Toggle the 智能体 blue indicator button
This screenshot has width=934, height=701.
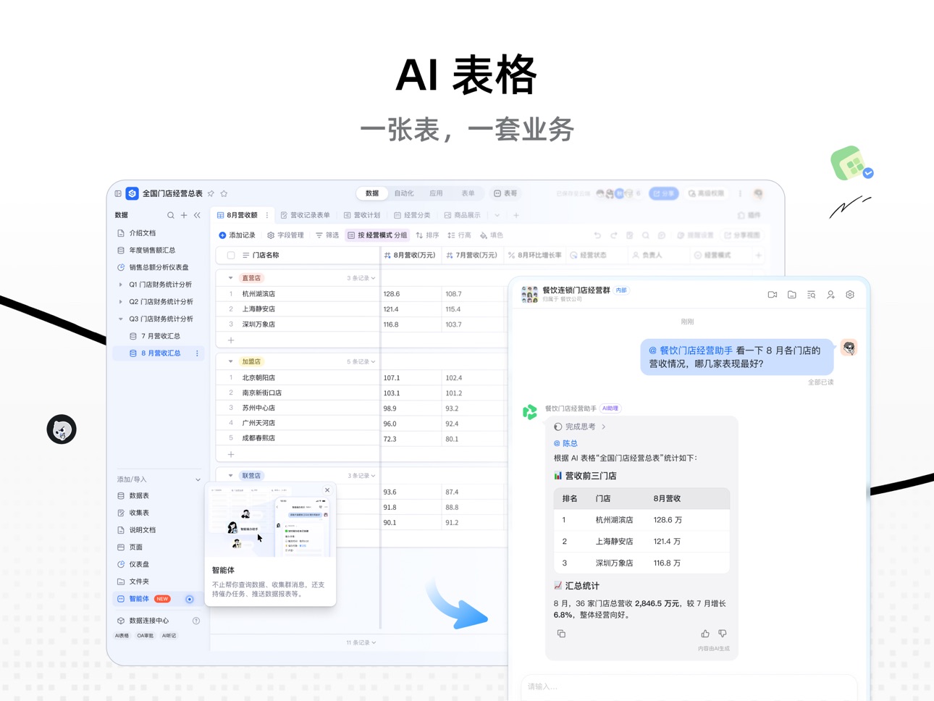190,599
